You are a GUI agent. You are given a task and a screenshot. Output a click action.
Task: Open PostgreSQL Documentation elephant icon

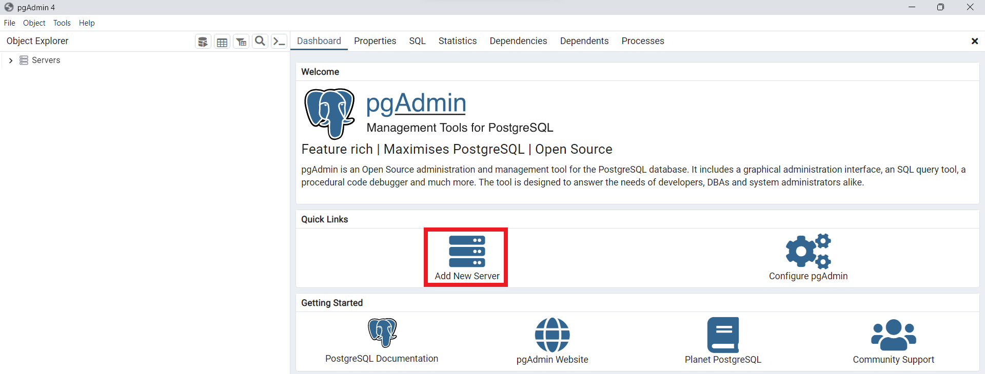pos(382,333)
